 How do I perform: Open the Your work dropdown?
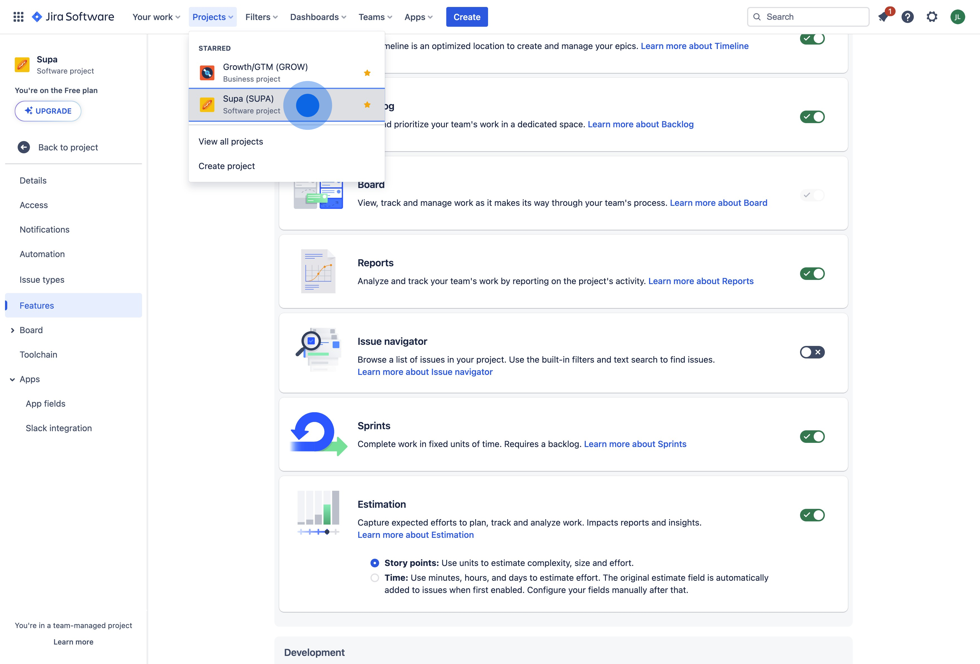(156, 17)
